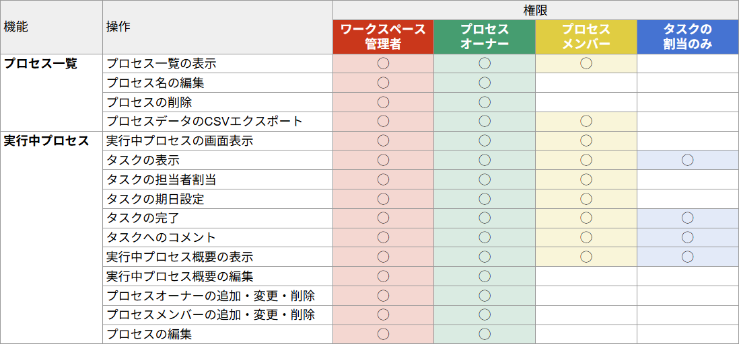Viewport: 739px width, 344px height.
Task: Click the タスクへのコメント circle under プロセスオーナー
Action: [485, 237]
